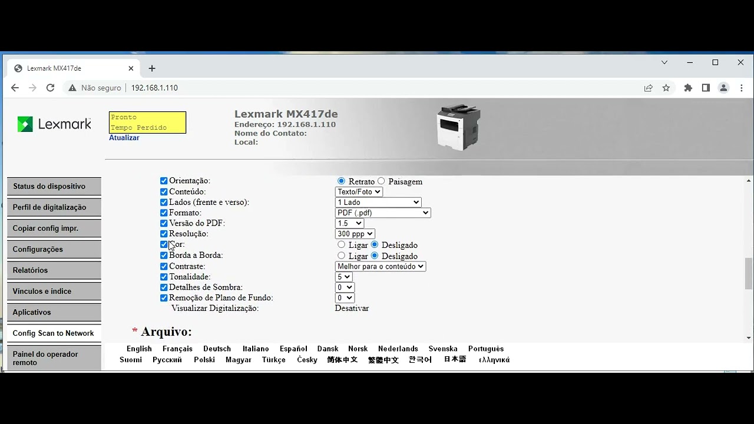Image resolution: width=754 pixels, height=424 pixels.
Task: Click the Lexmark logo
Action: click(54, 124)
